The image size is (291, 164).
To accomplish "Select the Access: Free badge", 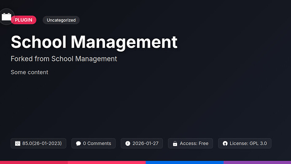I will [190, 143].
